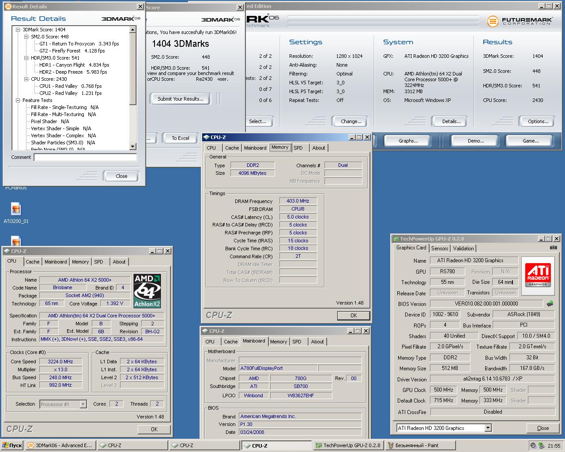565x452 pixels.
Task: Switch to Sensors tab in GPU-Z
Action: click(440, 249)
